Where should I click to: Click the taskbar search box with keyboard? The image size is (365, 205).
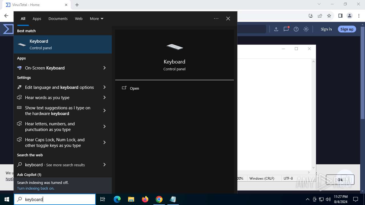(55, 199)
